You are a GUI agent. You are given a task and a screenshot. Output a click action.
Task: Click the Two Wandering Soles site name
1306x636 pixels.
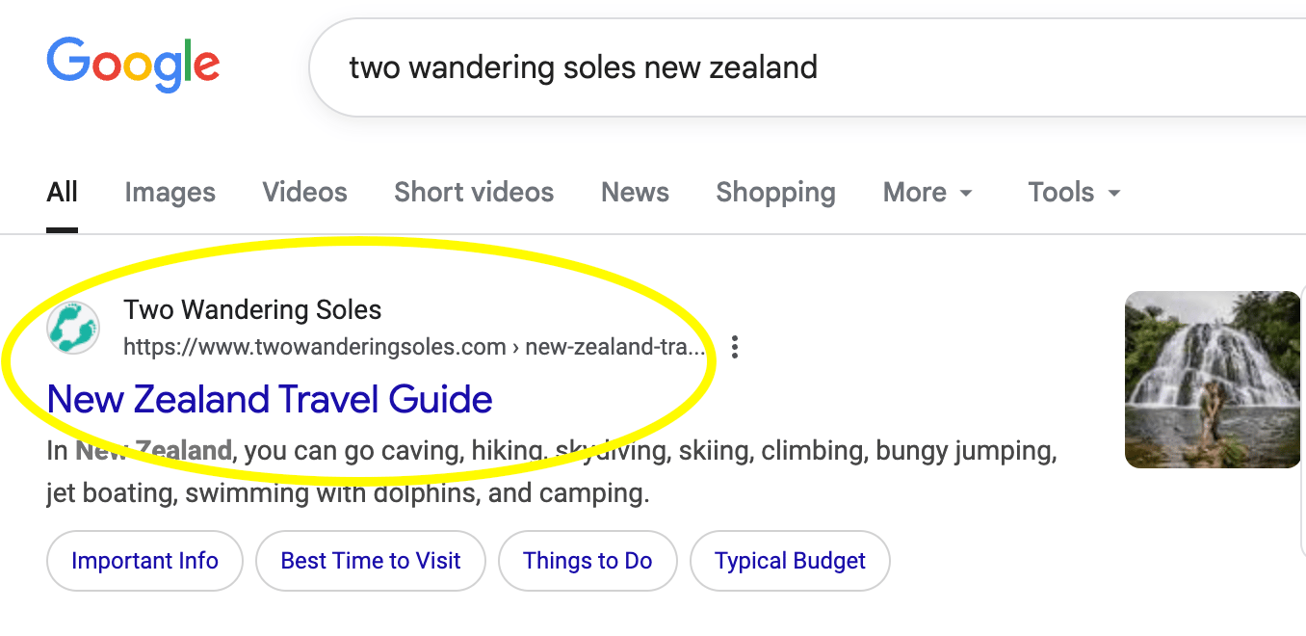(x=252, y=310)
